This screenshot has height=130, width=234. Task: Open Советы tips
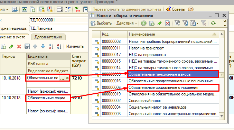point(176,9)
